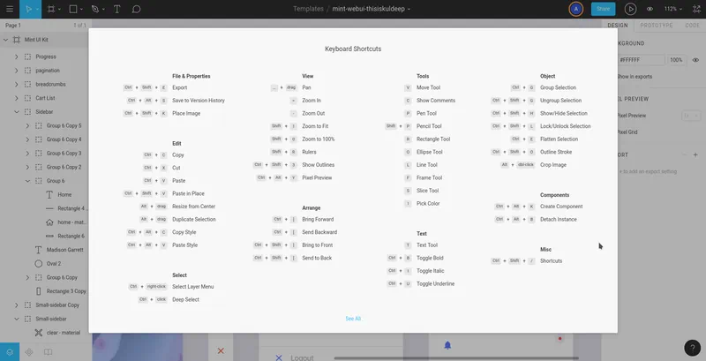The image size is (706, 361).
Task: Click the Mint UI Kit frame icon
Action: click(x=17, y=40)
